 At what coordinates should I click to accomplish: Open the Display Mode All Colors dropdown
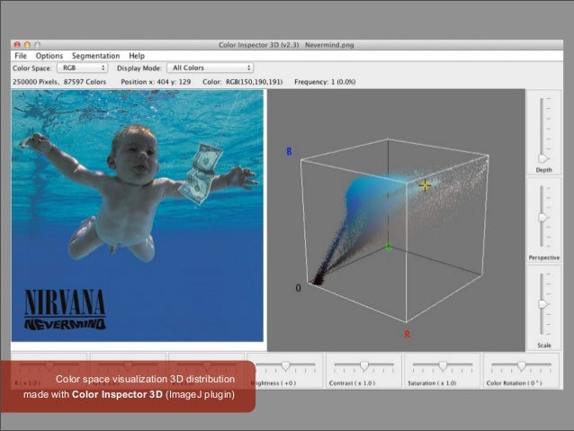[211, 68]
